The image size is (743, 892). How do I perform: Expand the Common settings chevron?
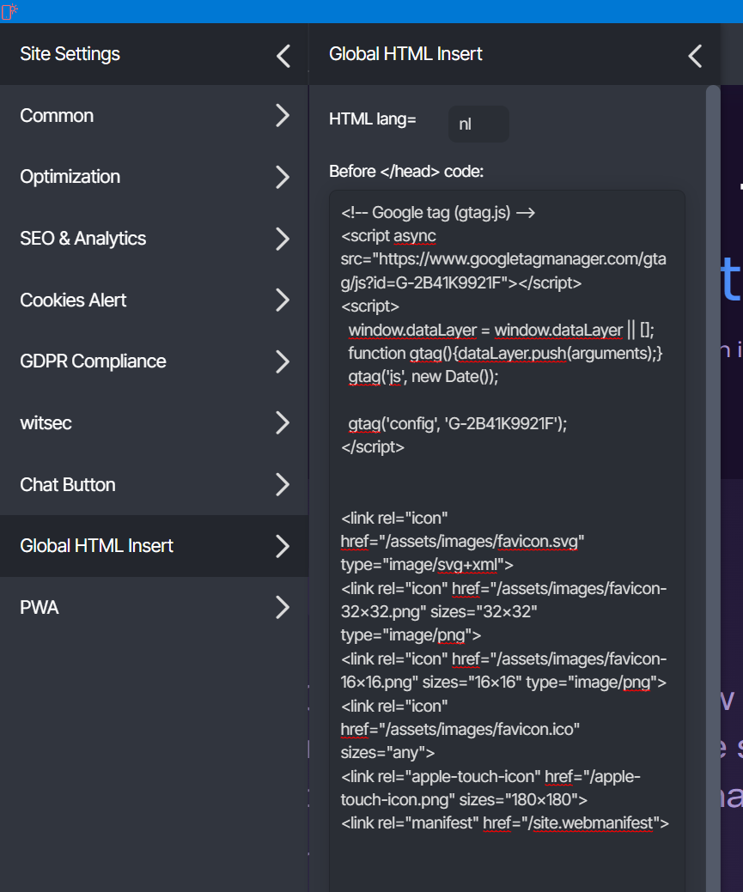[283, 116]
